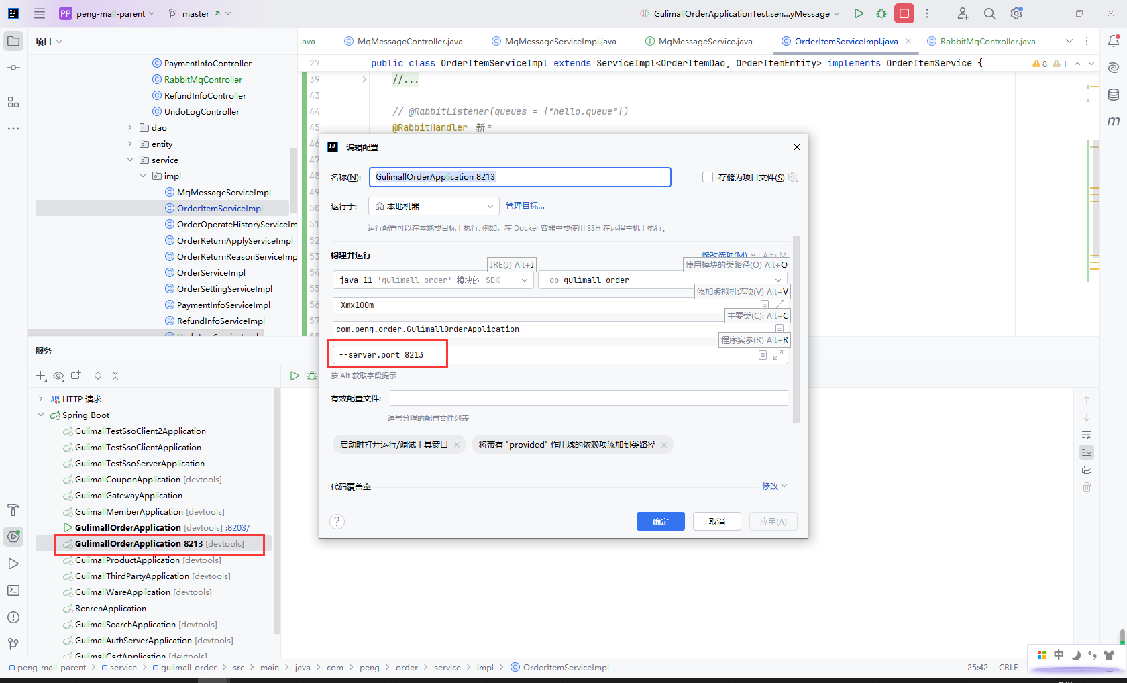Open the dialog help question mark

point(337,521)
